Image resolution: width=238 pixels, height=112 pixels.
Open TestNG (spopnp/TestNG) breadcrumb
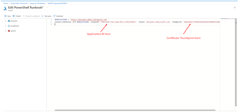coord(57,3)
